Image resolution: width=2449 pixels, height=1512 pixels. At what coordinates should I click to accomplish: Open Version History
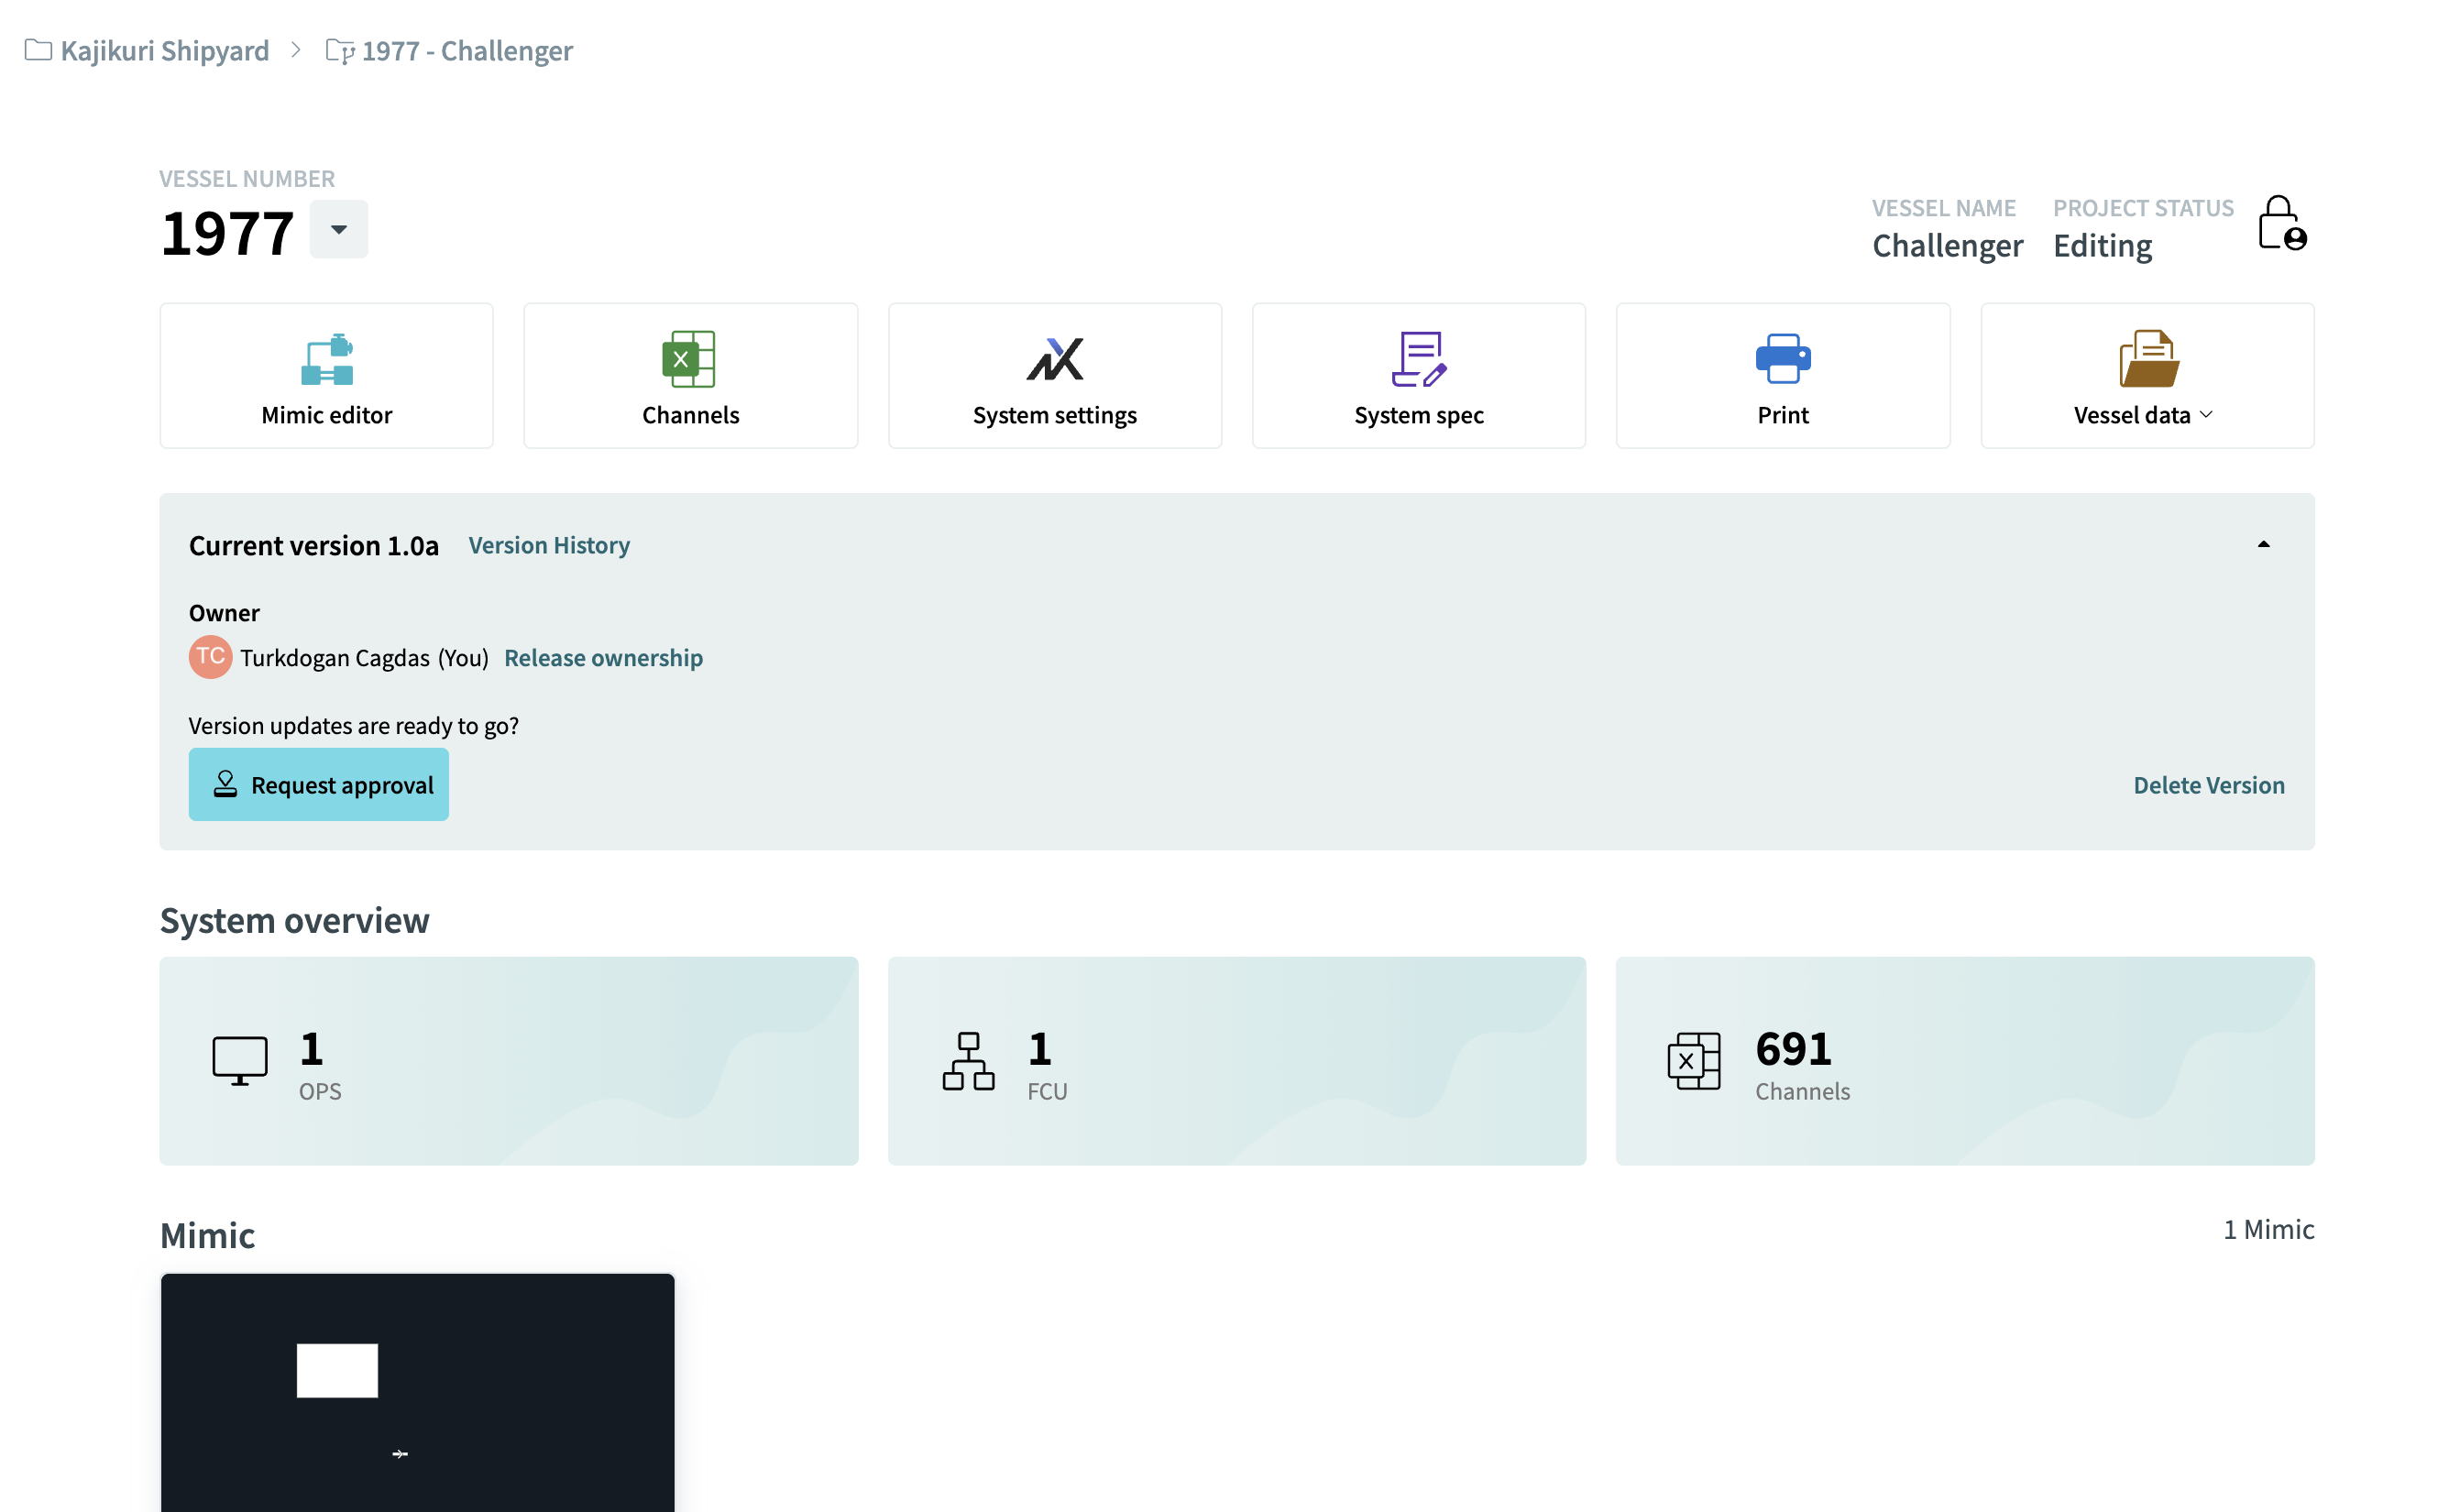(549, 545)
